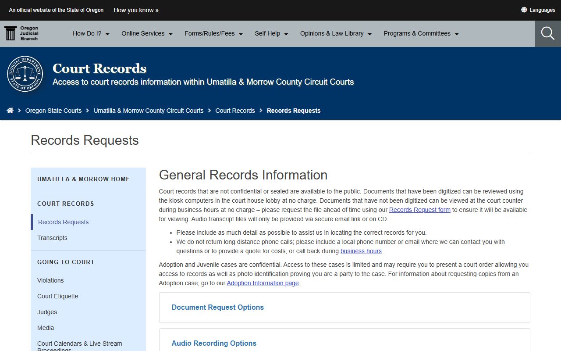Open Going to Court sidebar heading
This screenshot has width=561, height=351.
(66, 262)
